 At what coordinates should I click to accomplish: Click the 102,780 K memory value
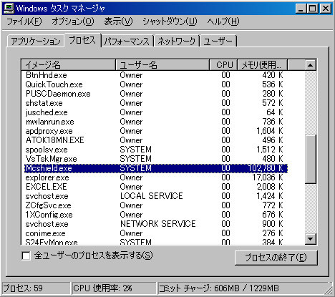pos(266,168)
